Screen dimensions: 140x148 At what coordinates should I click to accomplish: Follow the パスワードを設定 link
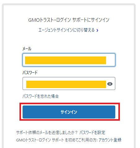tap(92, 132)
